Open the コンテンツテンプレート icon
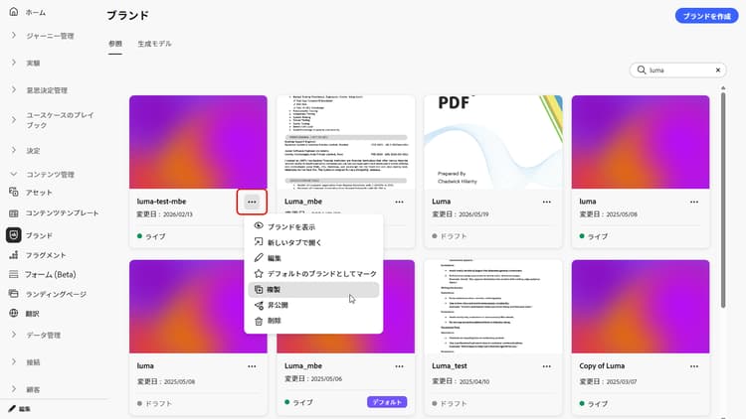746x419 pixels. coord(14,213)
